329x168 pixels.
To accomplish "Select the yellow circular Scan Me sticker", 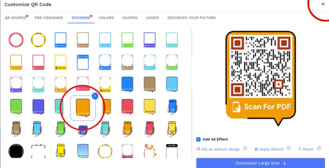I will (x=38, y=40).
